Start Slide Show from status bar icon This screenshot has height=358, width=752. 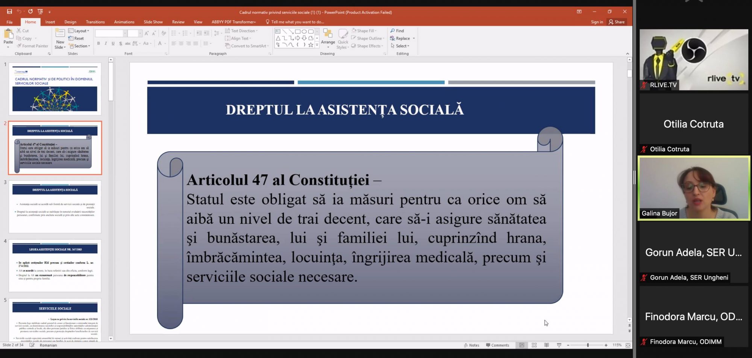coord(559,345)
